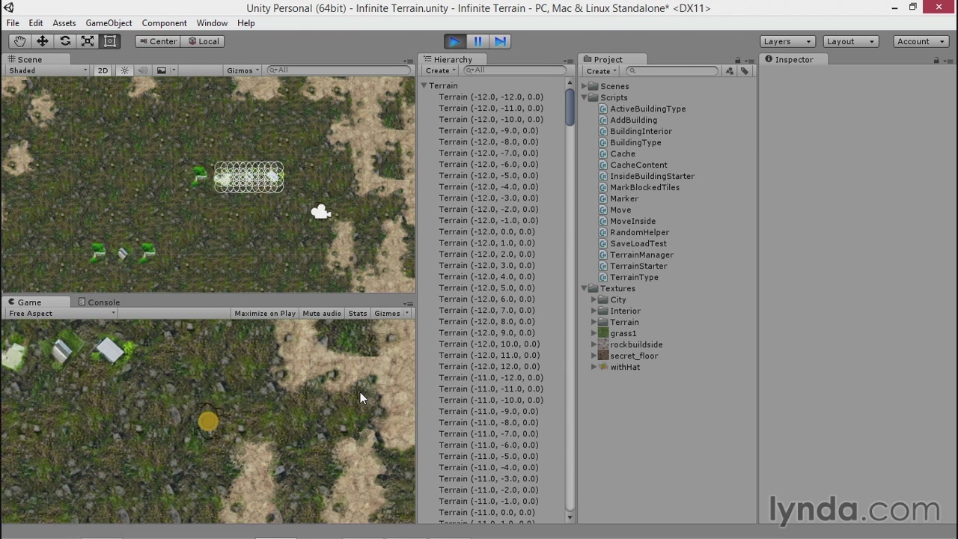Open the Layers dropdown
This screenshot has height=539, width=958.
pos(787,41)
